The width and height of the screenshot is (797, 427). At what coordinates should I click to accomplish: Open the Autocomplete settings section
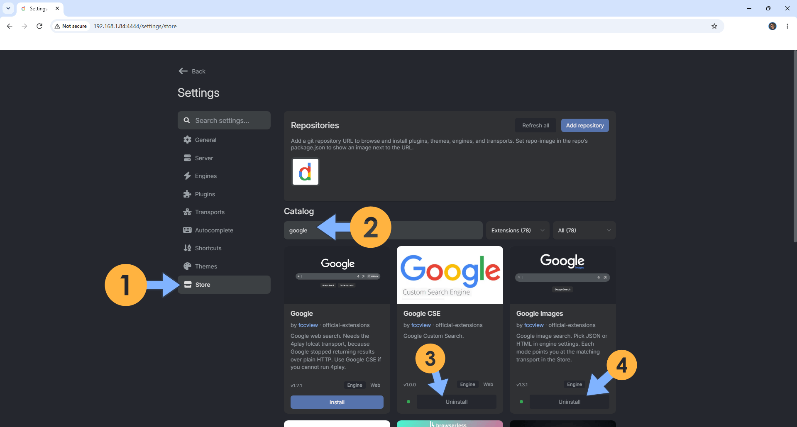click(224, 230)
